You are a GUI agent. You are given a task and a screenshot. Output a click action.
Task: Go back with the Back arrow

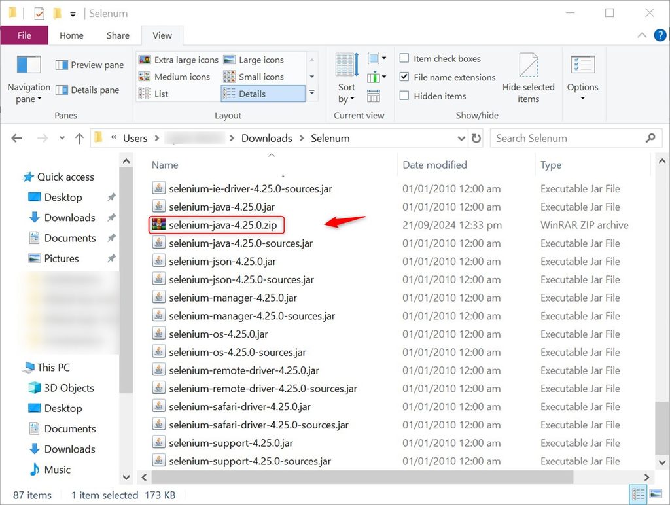[17, 138]
